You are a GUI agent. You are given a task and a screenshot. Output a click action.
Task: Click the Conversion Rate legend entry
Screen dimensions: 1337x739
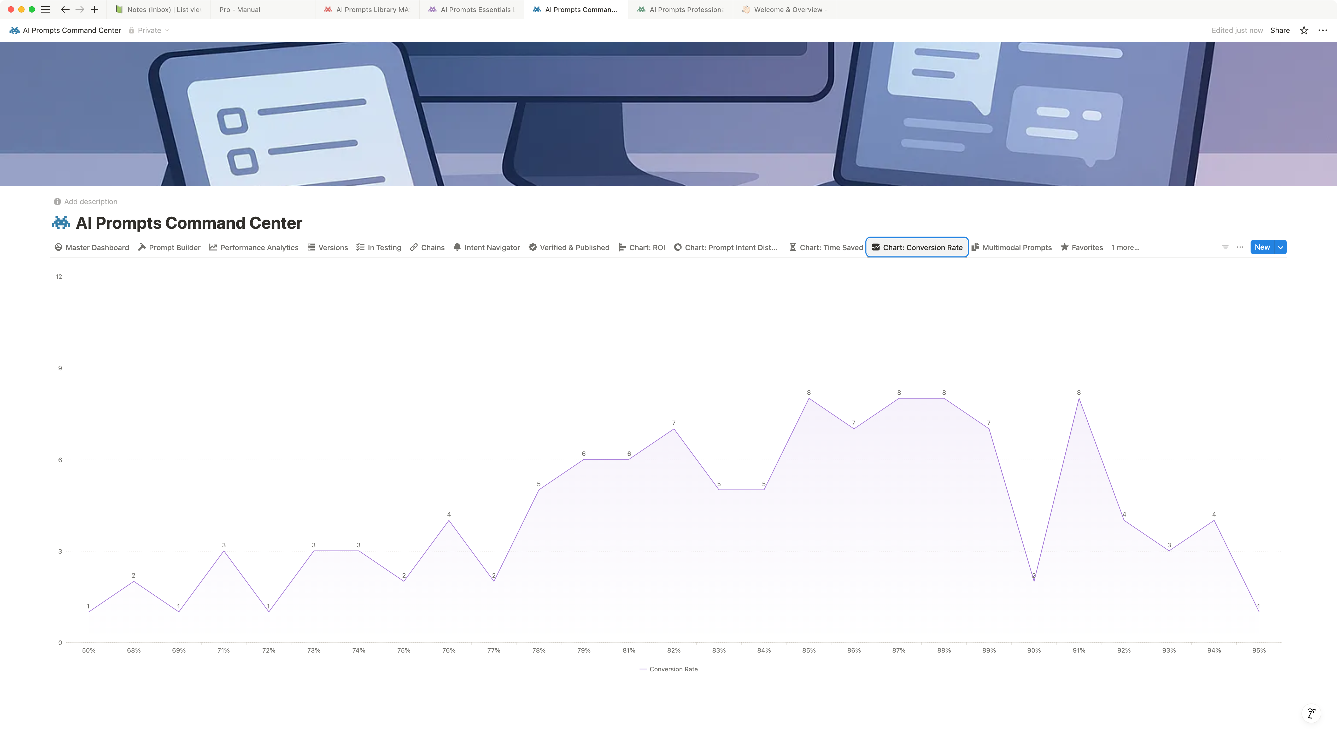pyautogui.click(x=668, y=669)
